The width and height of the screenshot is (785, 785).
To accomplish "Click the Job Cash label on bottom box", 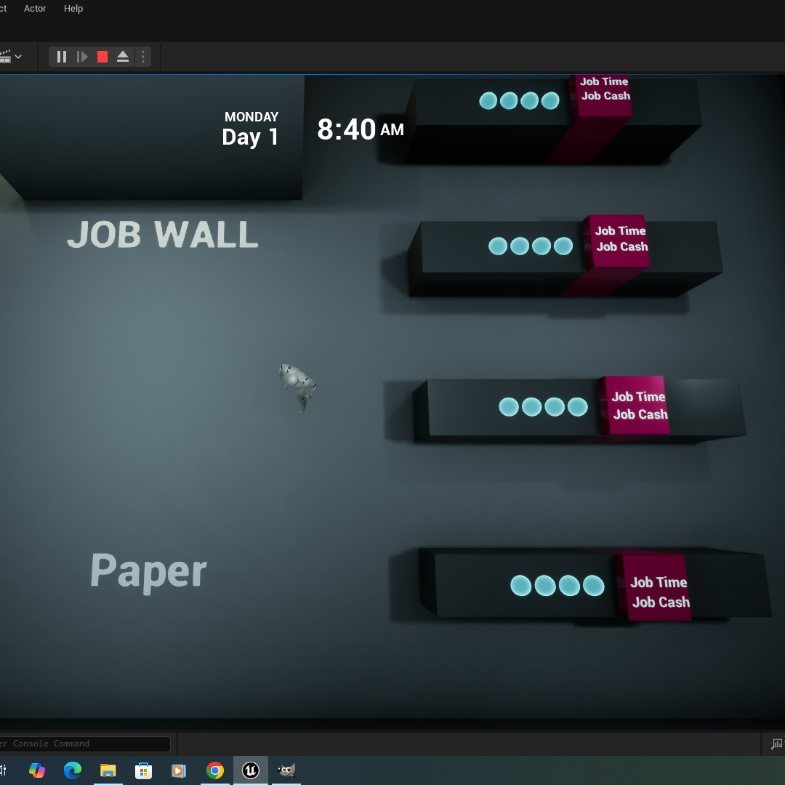I will click(661, 602).
